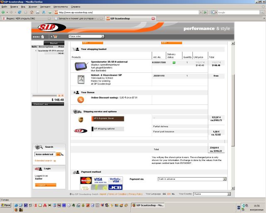Open the Extended search link

45,161
